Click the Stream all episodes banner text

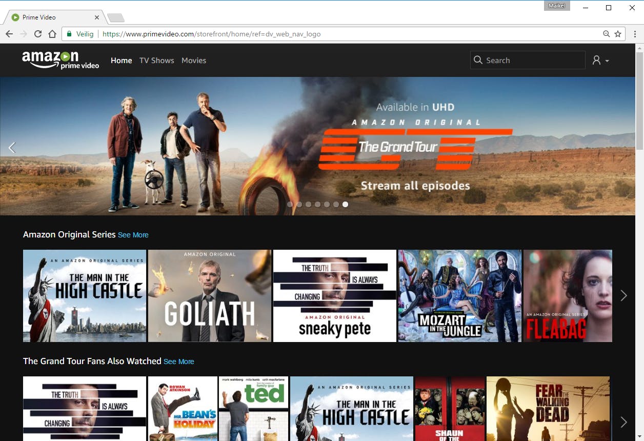415,186
